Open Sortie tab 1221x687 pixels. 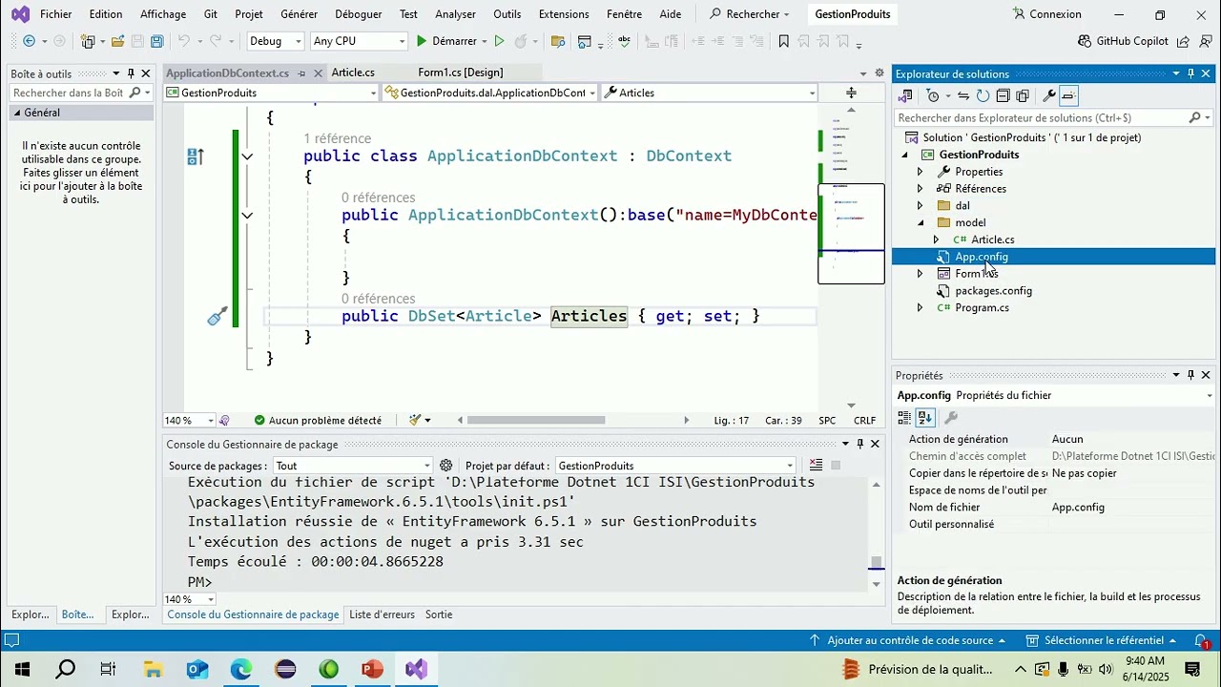tap(439, 614)
